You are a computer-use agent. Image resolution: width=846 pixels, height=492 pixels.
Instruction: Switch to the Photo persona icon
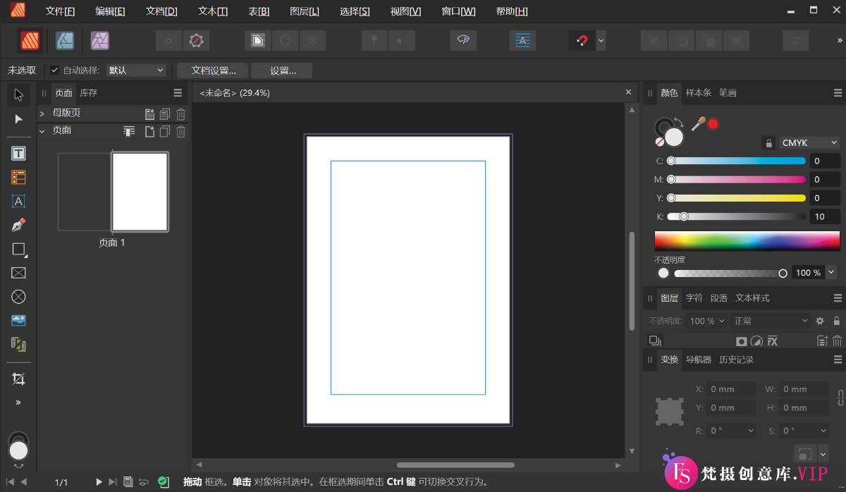(99, 41)
